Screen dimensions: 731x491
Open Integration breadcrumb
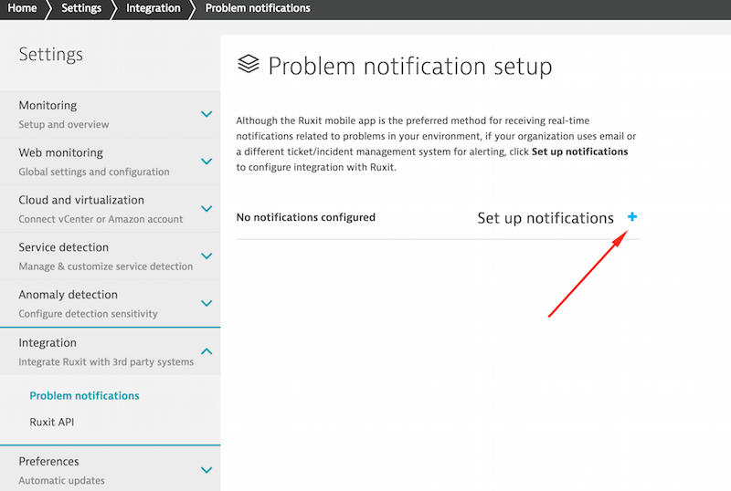click(153, 8)
